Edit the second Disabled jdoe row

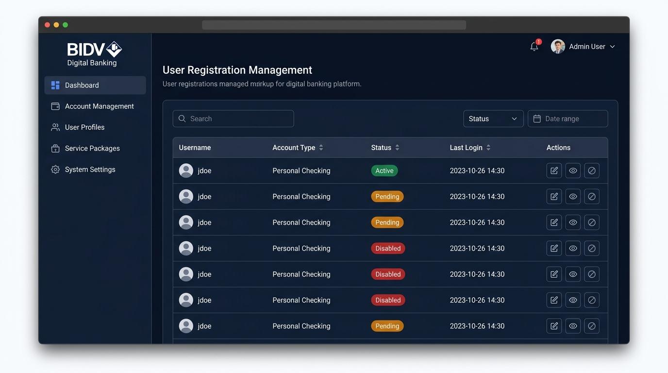tap(554, 274)
